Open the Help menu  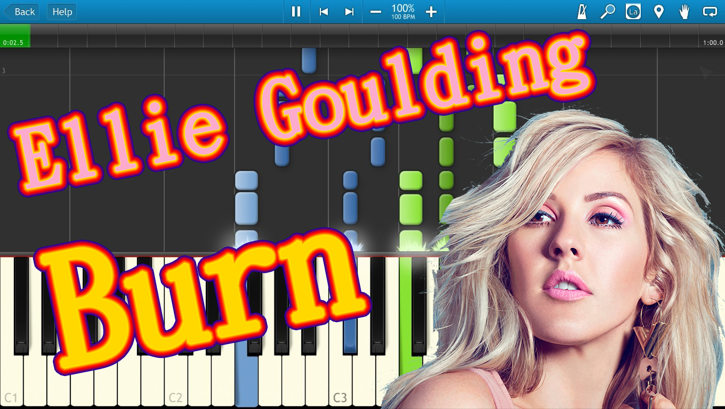[62, 12]
